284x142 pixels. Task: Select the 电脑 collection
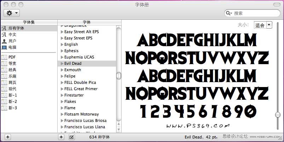(29, 47)
